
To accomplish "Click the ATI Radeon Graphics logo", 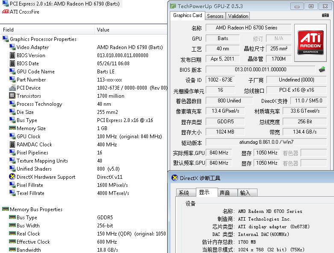I will [310, 43].
